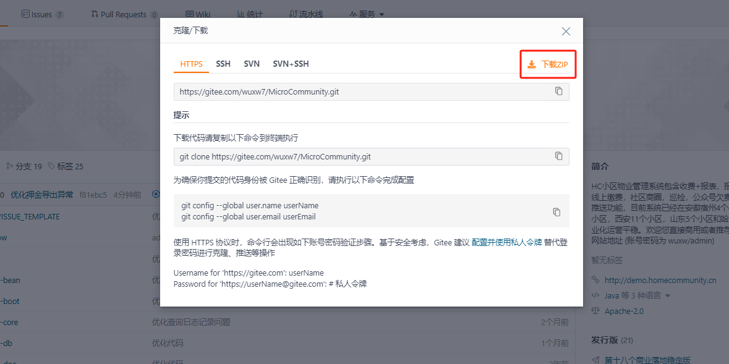The height and width of the screenshot is (364, 729).
Task: Select the SVN tab
Action: point(252,64)
